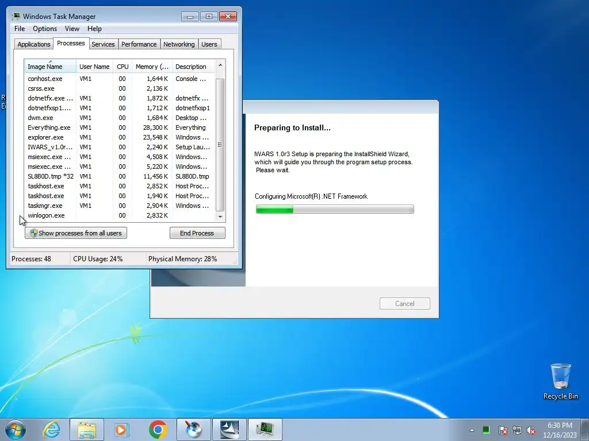589x441 pixels.
Task: Click the process list scroll up arrow
Action: (220, 65)
